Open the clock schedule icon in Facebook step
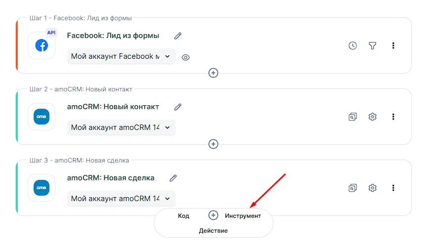The width and height of the screenshot is (440, 252). click(x=352, y=45)
